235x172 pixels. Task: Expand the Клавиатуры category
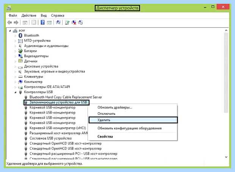coord(15,77)
